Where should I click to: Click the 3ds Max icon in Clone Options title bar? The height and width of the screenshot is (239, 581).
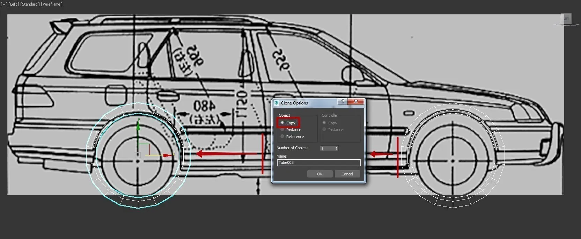277,103
